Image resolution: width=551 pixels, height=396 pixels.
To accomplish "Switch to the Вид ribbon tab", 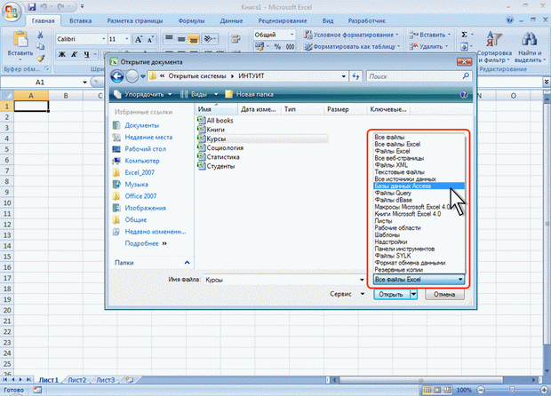I will [328, 20].
